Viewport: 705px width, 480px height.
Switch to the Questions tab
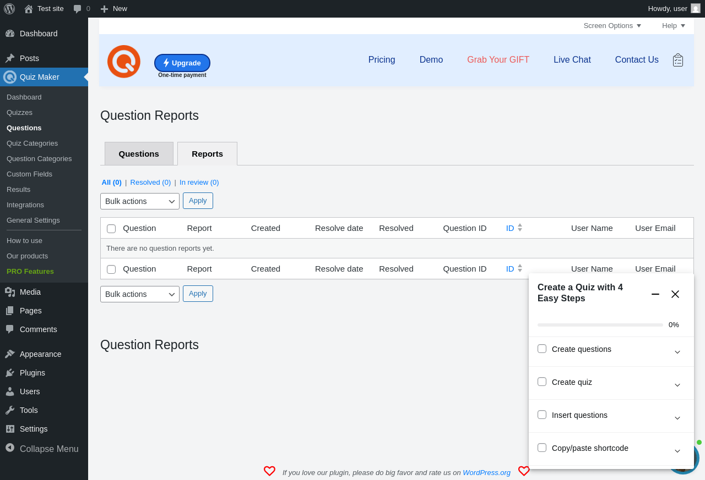pos(139,154)
